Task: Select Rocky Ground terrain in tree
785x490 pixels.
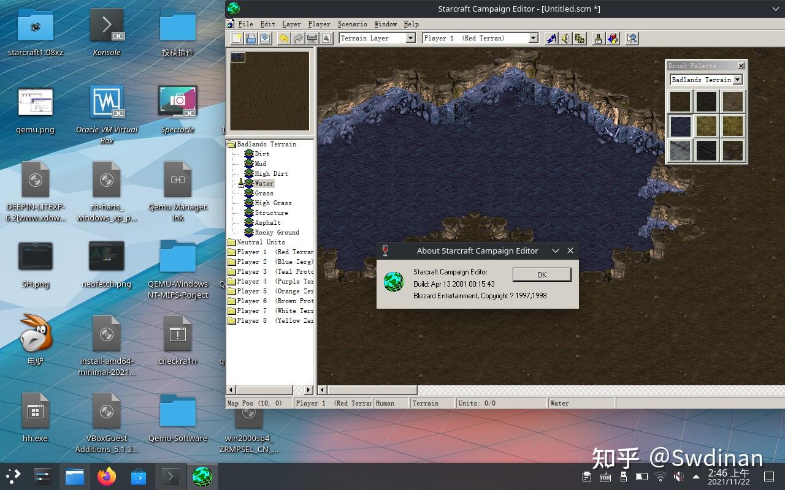Action: point(277,233)
